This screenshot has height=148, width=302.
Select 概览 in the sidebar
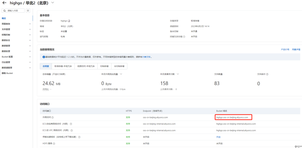click(4, 18)
